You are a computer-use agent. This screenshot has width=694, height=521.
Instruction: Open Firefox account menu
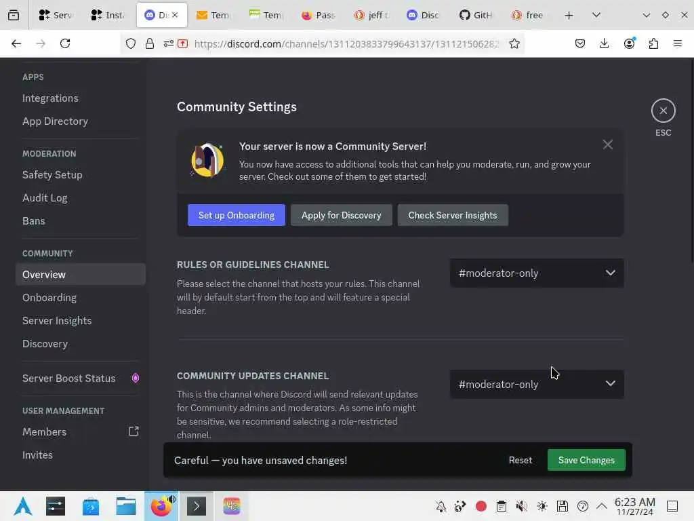pyautogui.click(x=629, y=43)
